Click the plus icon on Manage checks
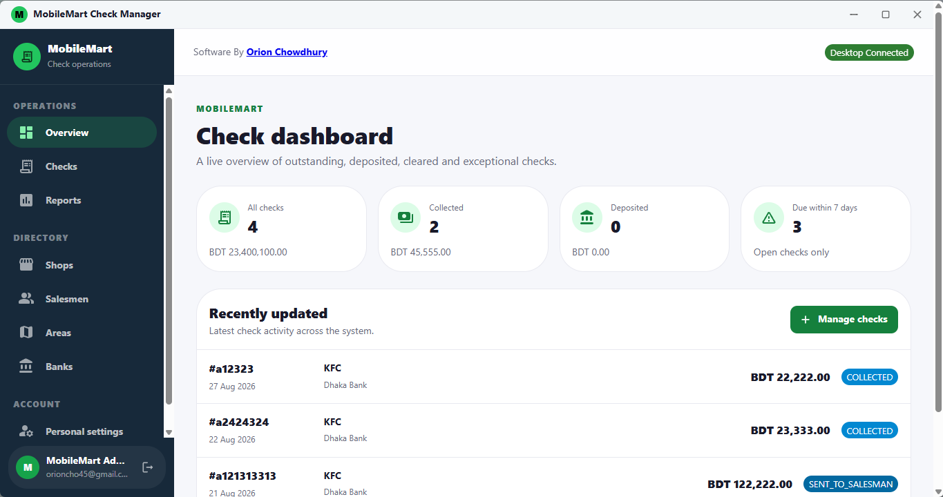The width and height of the screenshot is (943, 497). pos(805,320)
